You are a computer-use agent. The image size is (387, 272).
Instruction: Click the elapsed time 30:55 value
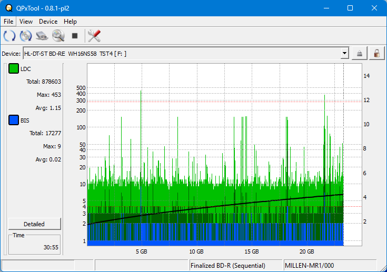(x=51, y=247)
